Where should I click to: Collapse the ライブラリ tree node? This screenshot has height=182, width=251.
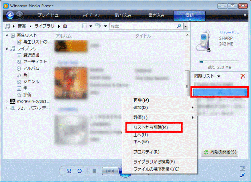[x=7, y=49]
